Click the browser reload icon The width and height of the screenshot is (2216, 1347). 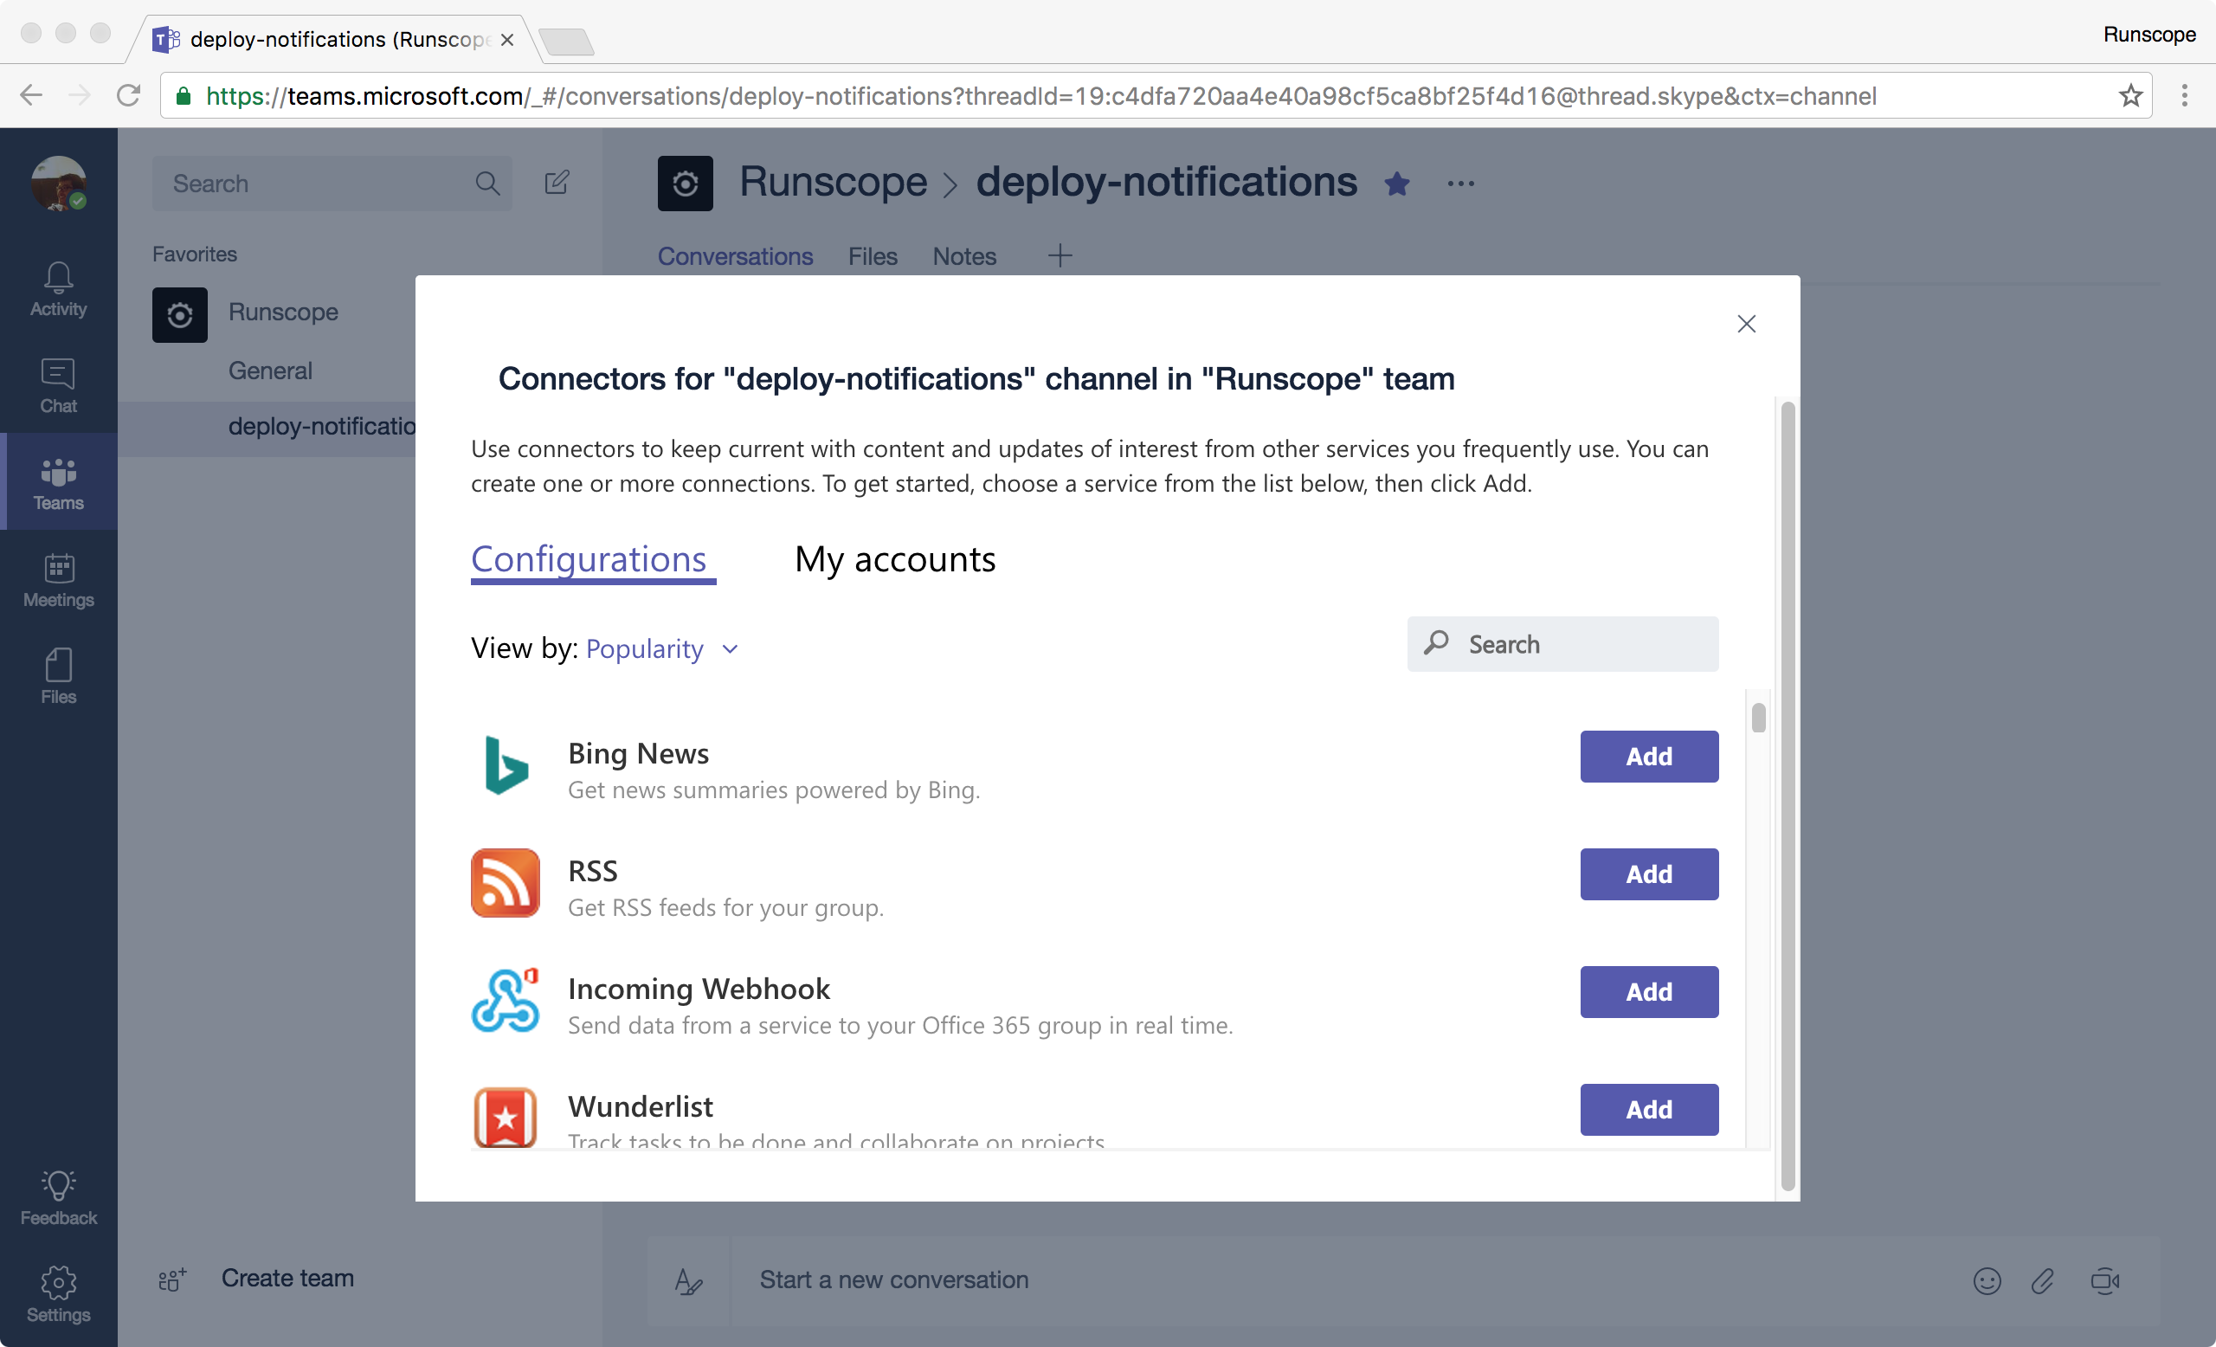coord(129,95)
